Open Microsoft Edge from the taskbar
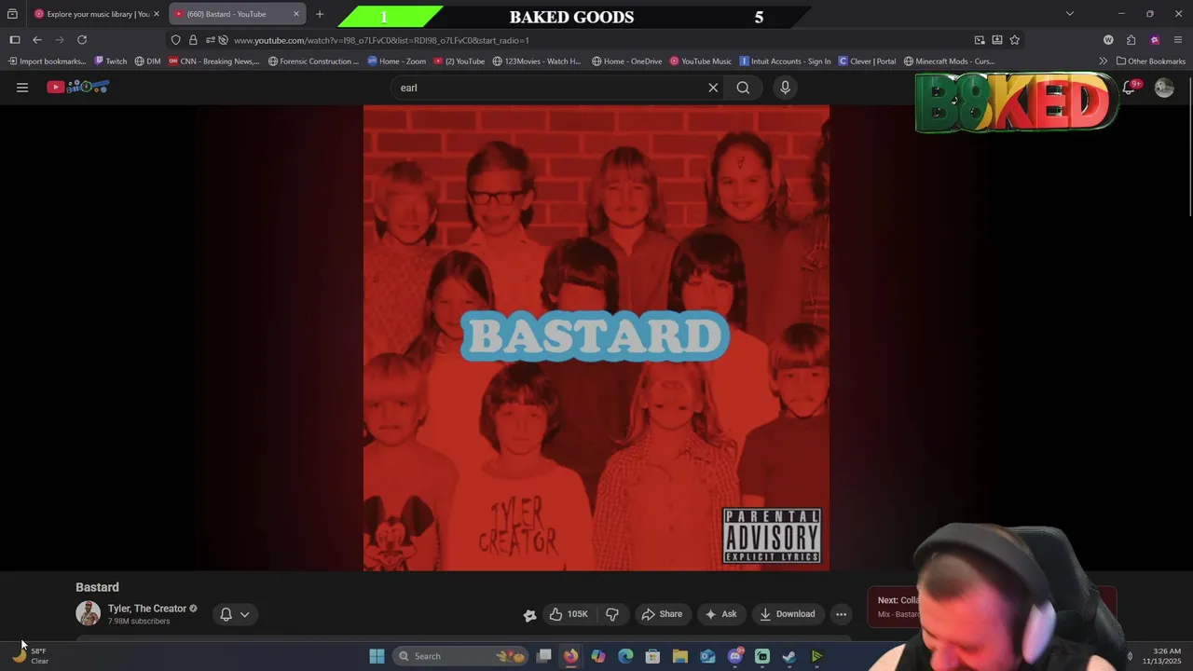This screenshot has width=1193, height=671. (625, 656)
